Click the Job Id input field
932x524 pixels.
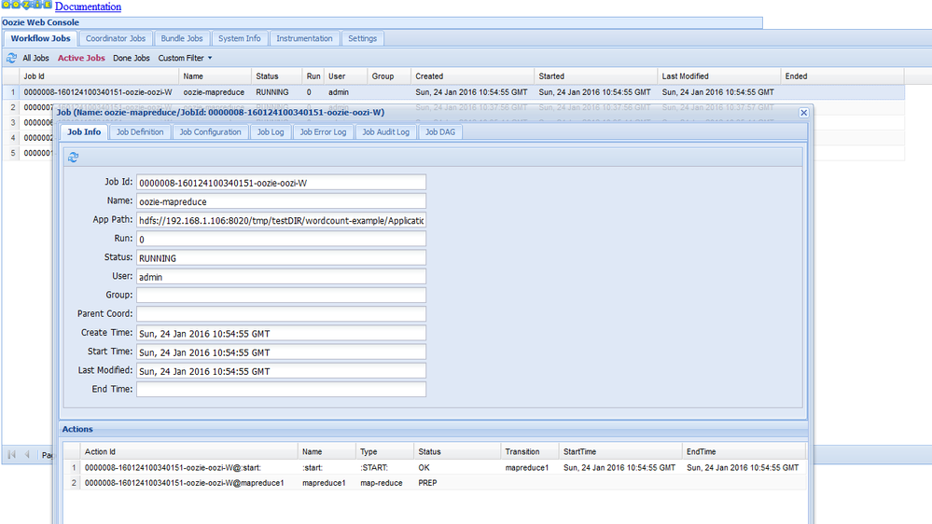click(x=281, y=183)
